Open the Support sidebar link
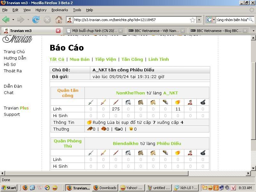 [12, 115]
